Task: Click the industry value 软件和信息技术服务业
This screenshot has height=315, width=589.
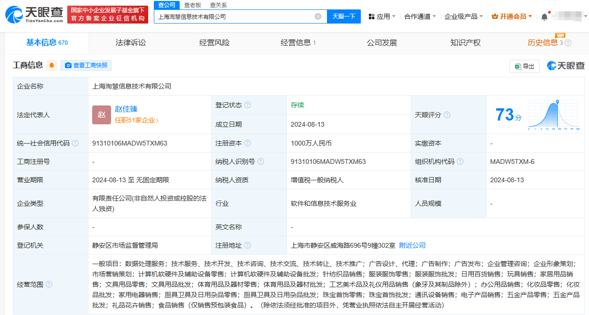Action: point(324,203)
